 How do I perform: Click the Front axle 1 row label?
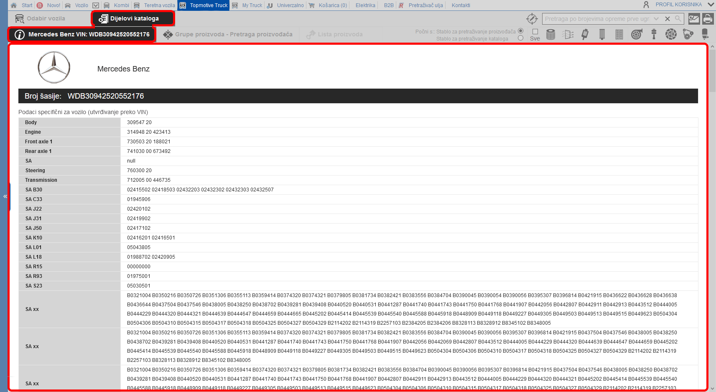tap(38, 142)
